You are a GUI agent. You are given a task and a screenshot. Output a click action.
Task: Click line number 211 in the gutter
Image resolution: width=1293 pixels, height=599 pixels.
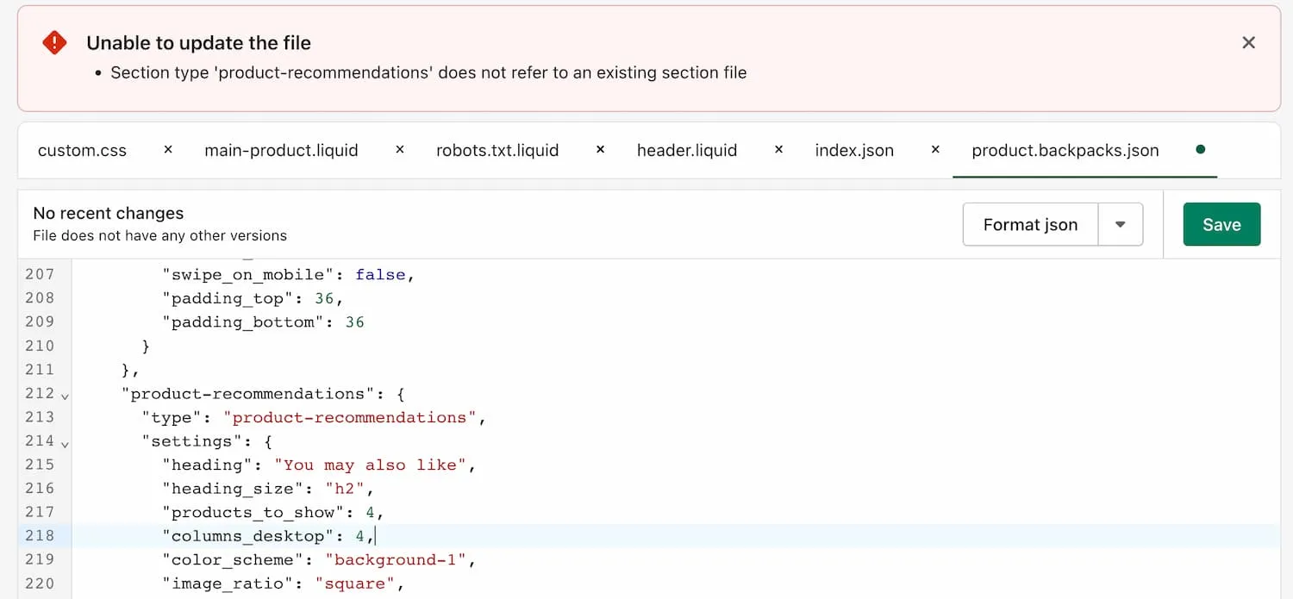click(x=40, y=370)
